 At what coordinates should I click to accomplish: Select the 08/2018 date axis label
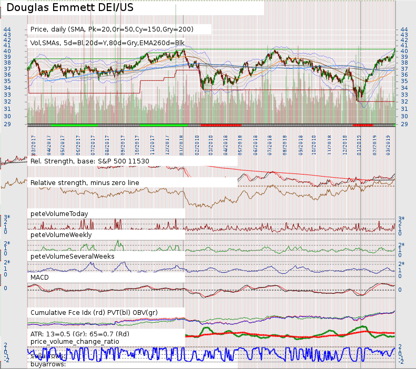point(285,145)
